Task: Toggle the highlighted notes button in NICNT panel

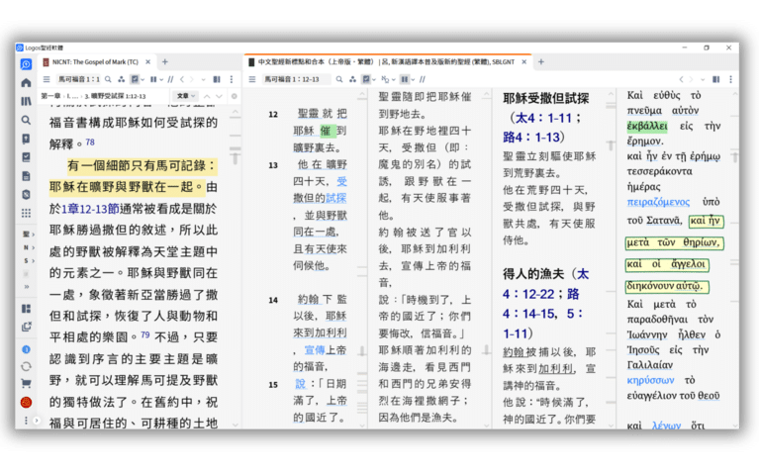Action: [x=135, y=79]
